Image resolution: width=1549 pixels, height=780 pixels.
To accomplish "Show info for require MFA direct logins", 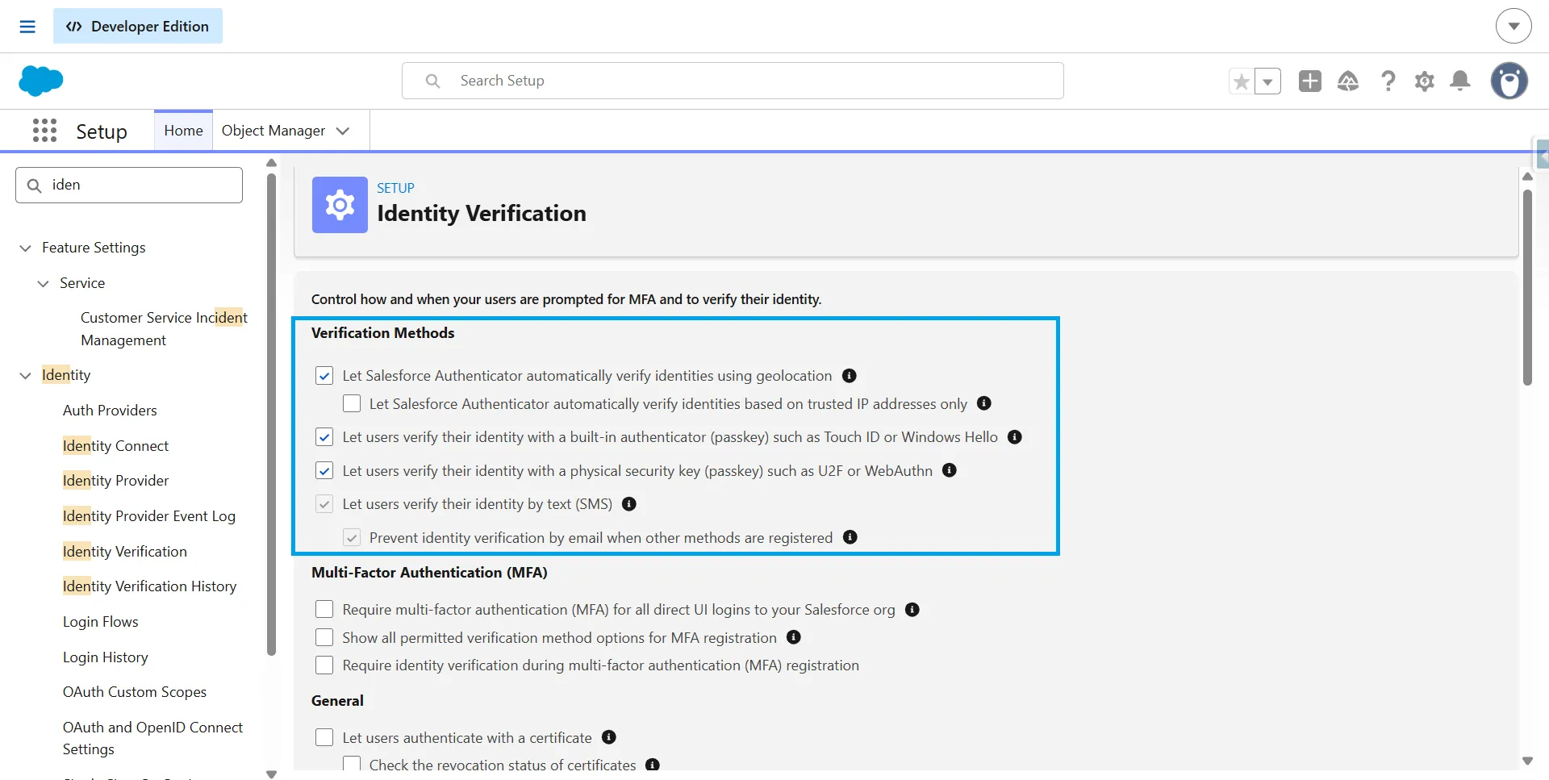I will pos(912,610).
